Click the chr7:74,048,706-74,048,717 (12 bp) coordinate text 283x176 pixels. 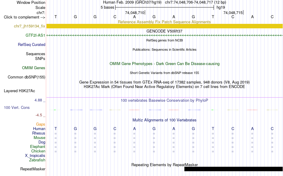pyautogui.click(x=195, y=2)
